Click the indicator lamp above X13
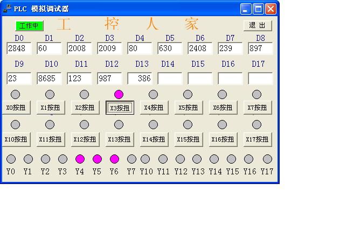This screenshot has height=247, width=340. tap(119, 125)
